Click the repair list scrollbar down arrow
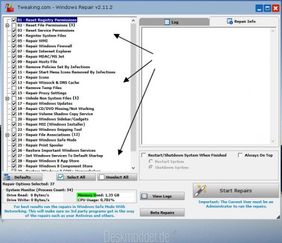This screenshot has width=282, height=243. point(133,168)
